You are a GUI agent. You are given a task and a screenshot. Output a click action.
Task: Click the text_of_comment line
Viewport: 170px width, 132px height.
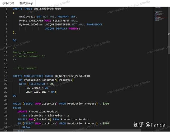(25, 52)
